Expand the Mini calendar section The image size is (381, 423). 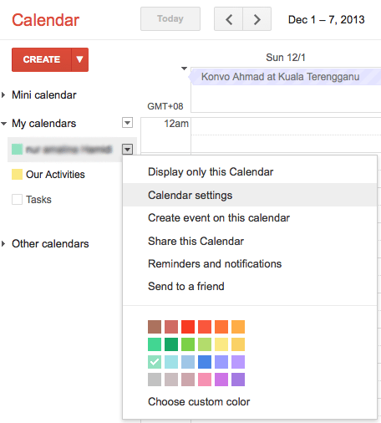click(x=3, y=95)
